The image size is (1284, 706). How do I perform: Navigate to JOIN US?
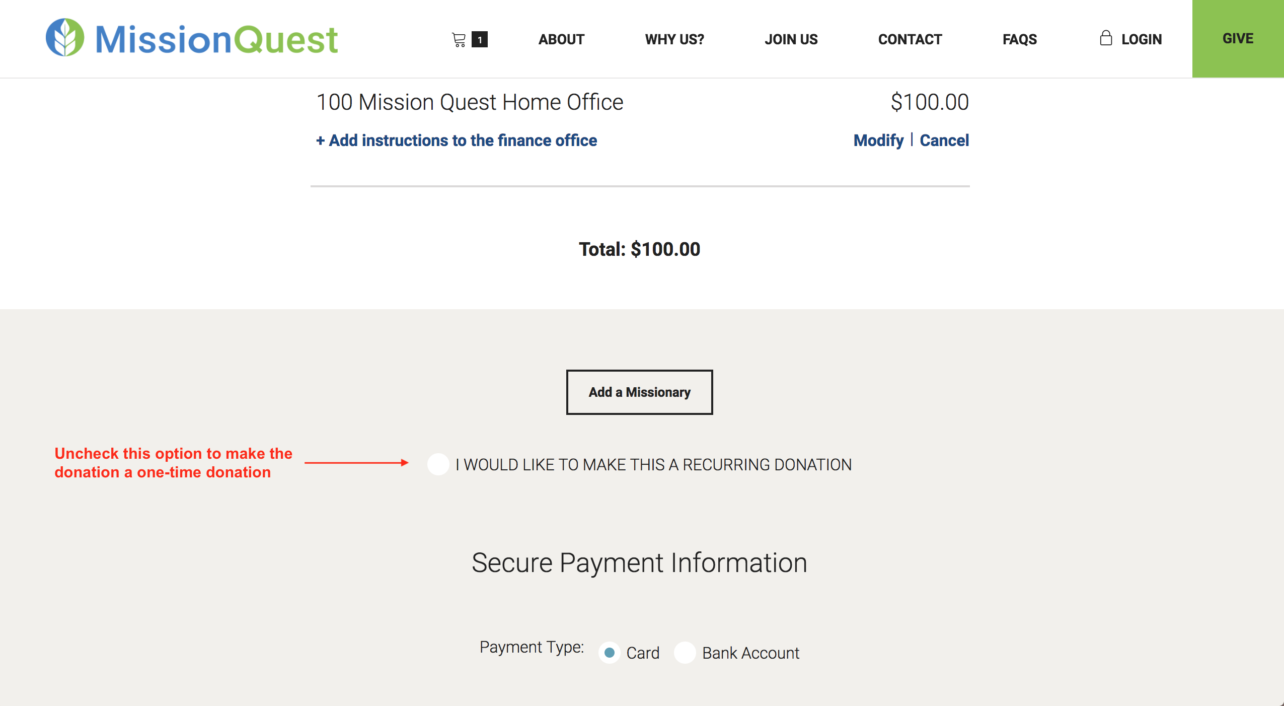[791, 39]
